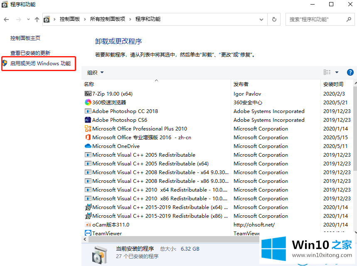357x266 pixels.
Task: Click the horizontal scrollbar left arrow
Action: pos(85,239)
